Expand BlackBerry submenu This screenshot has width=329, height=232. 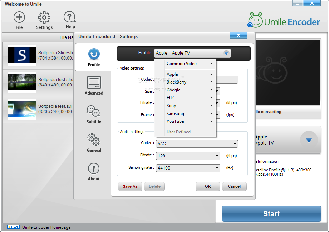(190, 82)
